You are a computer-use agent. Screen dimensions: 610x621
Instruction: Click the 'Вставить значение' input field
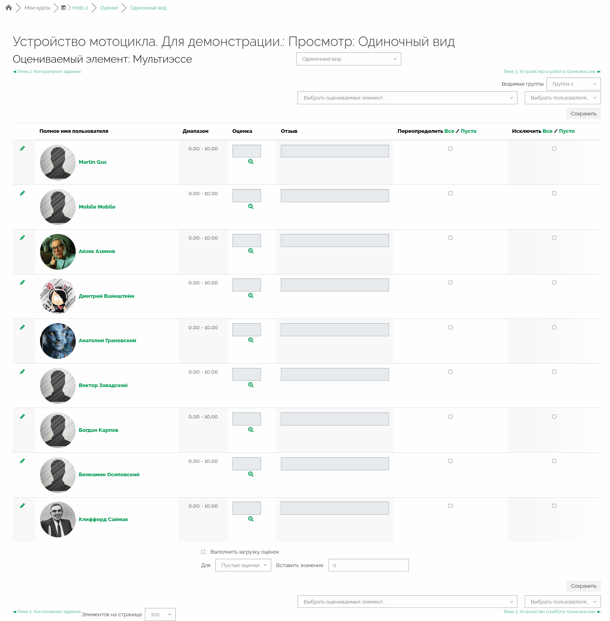tap(368, 565)
